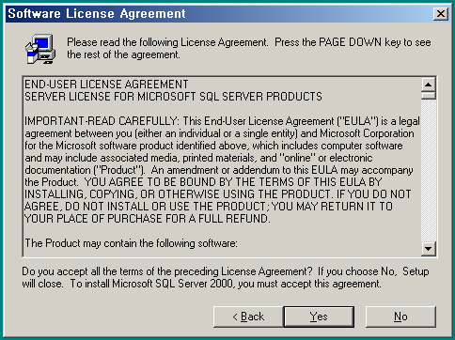Click the empty scrollbar track below the thumb
This screenshot has width=455, height=340.
pos(429,171)
